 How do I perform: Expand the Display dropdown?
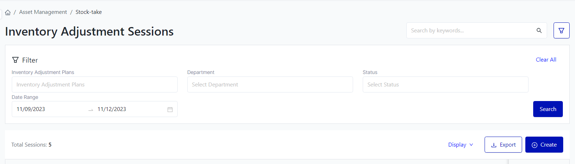tap(460, 145)
